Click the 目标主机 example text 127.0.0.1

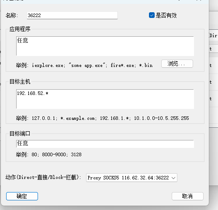[45, 118]
